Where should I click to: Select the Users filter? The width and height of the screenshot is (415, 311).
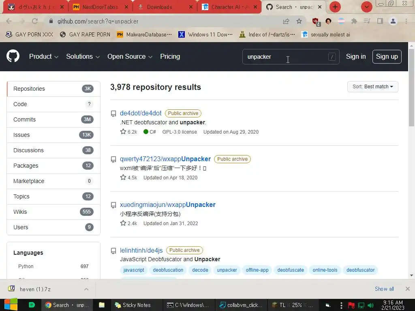coord(53,227)
